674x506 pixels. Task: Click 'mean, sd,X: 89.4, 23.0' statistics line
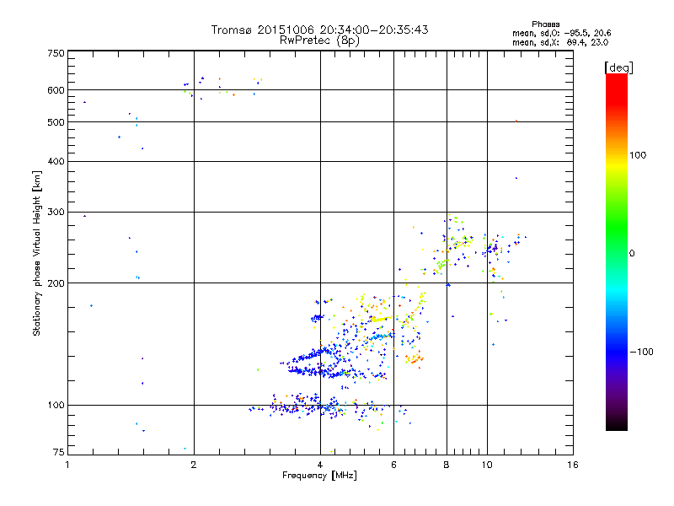(x=560, y=42)
